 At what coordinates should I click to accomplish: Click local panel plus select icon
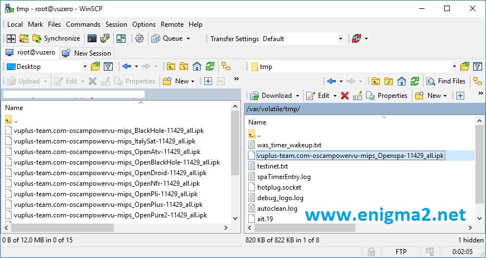pyautogui.click(x=208, y=81)
